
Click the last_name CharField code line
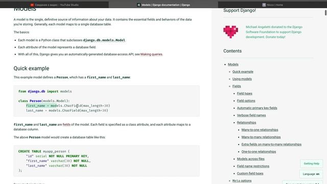(67, 110)
